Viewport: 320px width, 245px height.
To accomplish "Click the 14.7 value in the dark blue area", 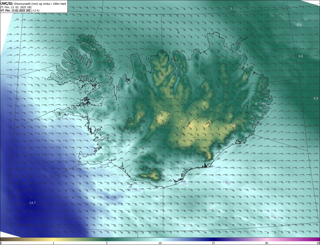I will (x=32, y=203).
